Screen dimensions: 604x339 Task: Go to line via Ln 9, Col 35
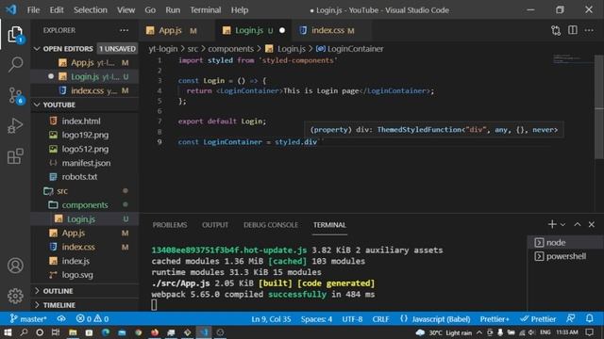[271, 319]
